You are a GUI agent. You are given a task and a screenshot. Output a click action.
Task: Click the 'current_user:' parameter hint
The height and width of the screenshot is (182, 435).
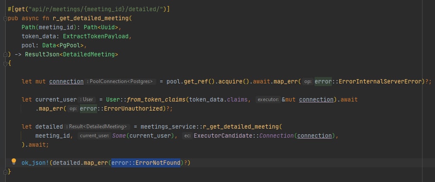point(94,136)
